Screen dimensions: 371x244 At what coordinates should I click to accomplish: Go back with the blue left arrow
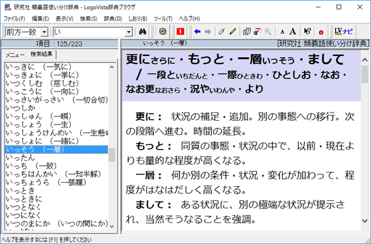[197, 32]
